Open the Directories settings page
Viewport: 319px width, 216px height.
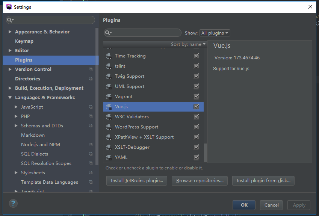click(28, 79)
